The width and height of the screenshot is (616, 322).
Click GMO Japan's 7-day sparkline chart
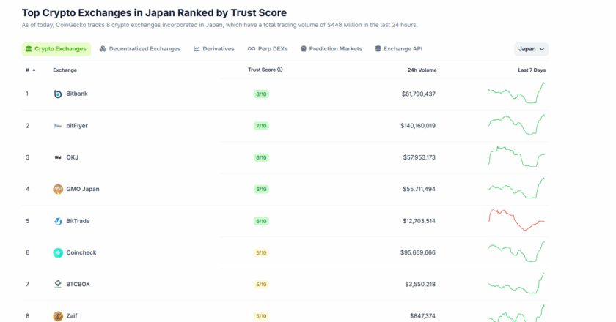tap(516, 188)
